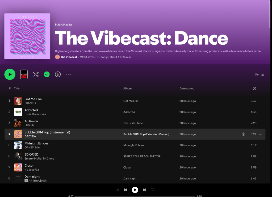Viewport: 272px width, 197px height.
Task: Click the Midnight Echoes cover art
Action: coord(18,145)
